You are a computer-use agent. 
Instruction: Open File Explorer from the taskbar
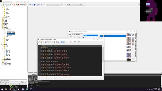point(6,89)
